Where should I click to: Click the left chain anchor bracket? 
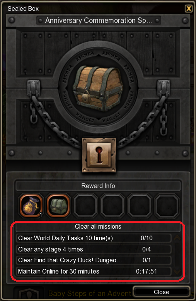coord(34,88)
